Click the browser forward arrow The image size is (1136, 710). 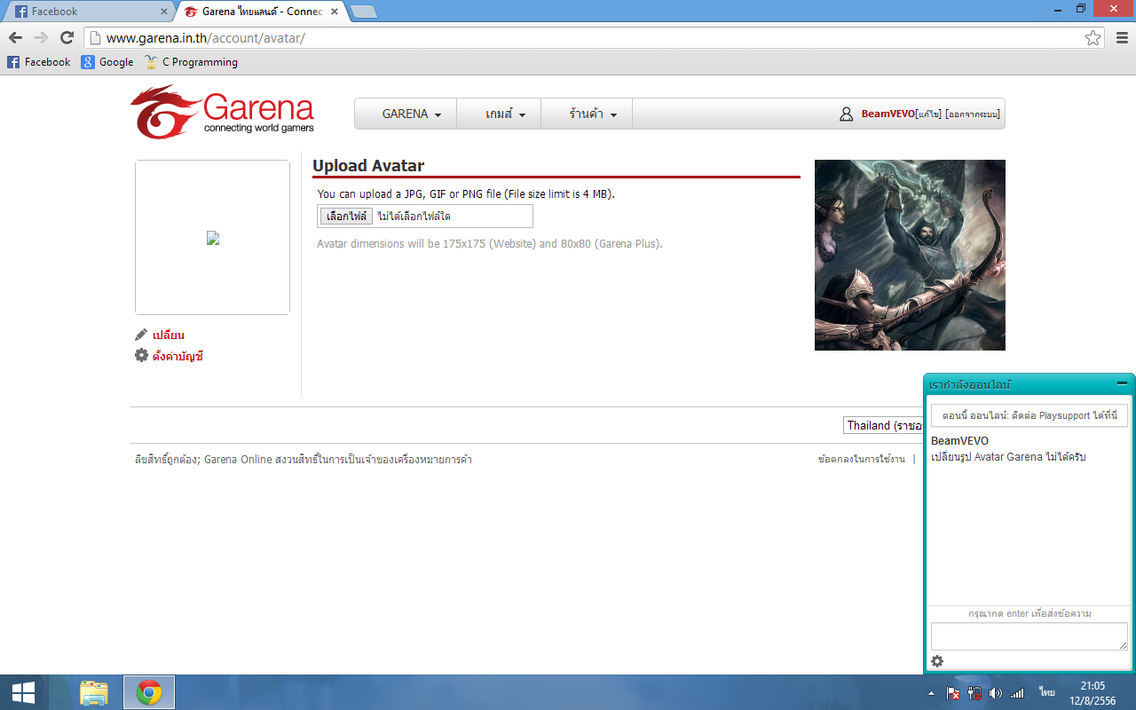point(41,38)
